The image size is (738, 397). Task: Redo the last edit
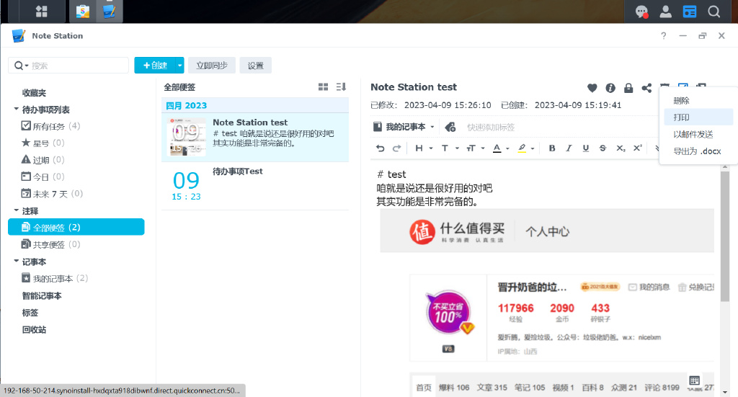[397, 148]
